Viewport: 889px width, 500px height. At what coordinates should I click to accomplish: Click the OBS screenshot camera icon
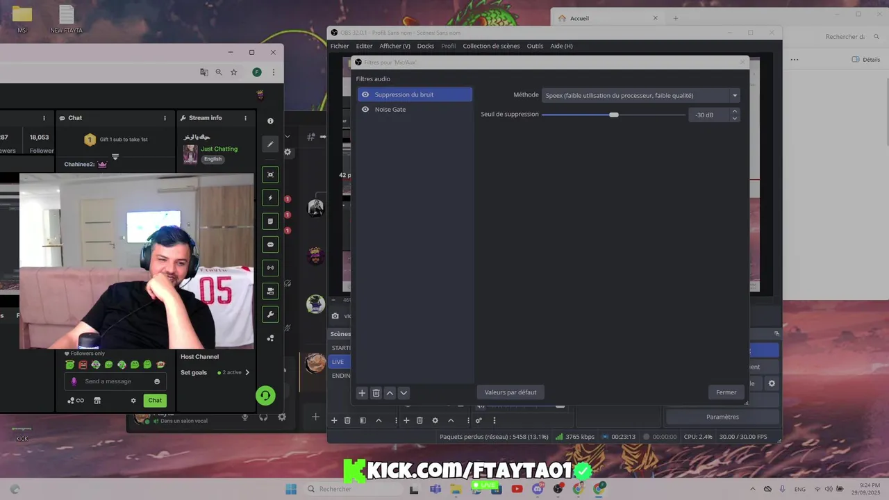335,316
